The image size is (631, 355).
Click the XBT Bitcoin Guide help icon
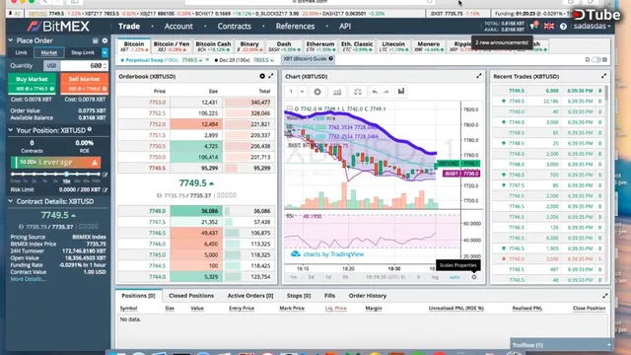331,59
